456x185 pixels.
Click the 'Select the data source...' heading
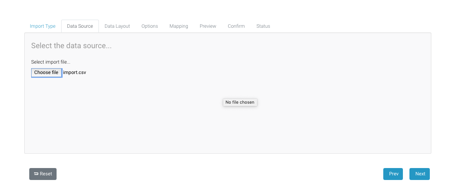tap(71, 46)
